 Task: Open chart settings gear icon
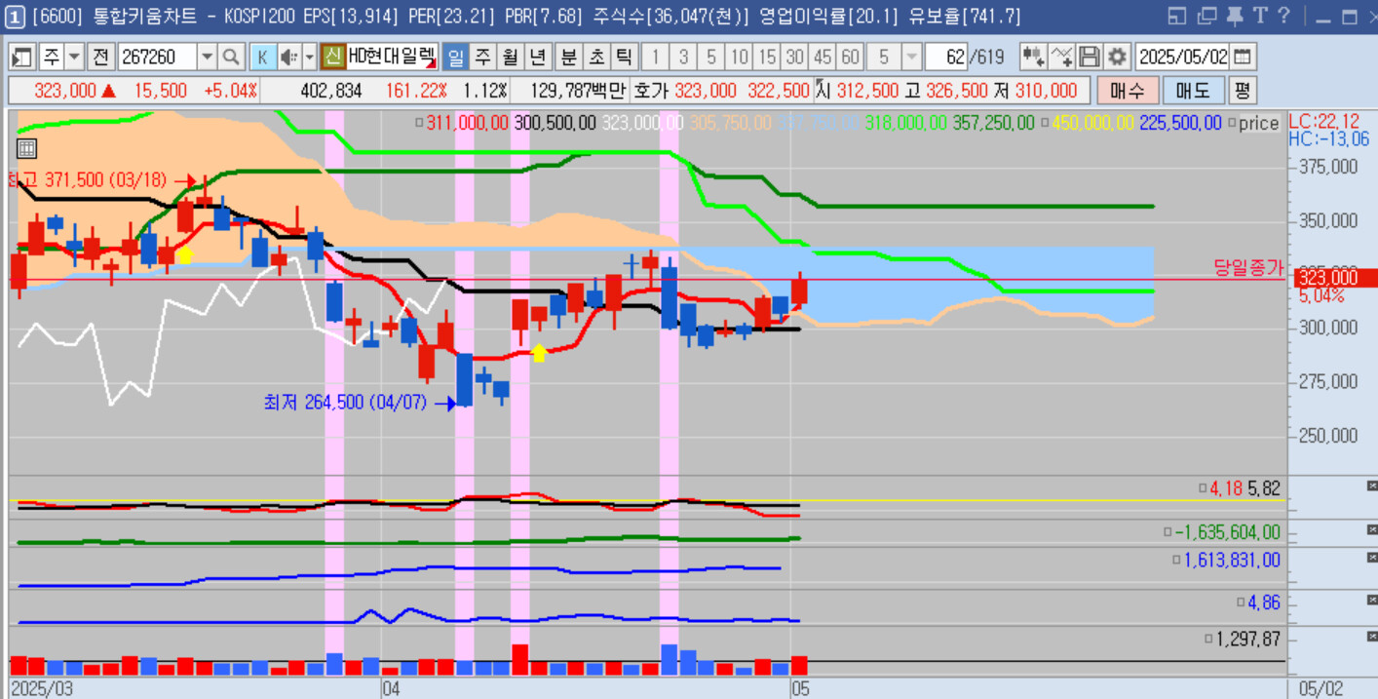pos(1118,57)
